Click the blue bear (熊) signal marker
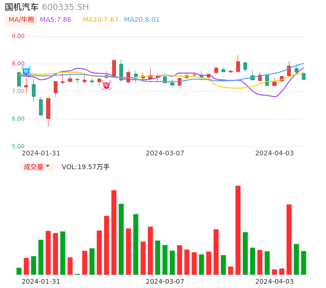Screen dimensions: 326x288 point(26,71)
